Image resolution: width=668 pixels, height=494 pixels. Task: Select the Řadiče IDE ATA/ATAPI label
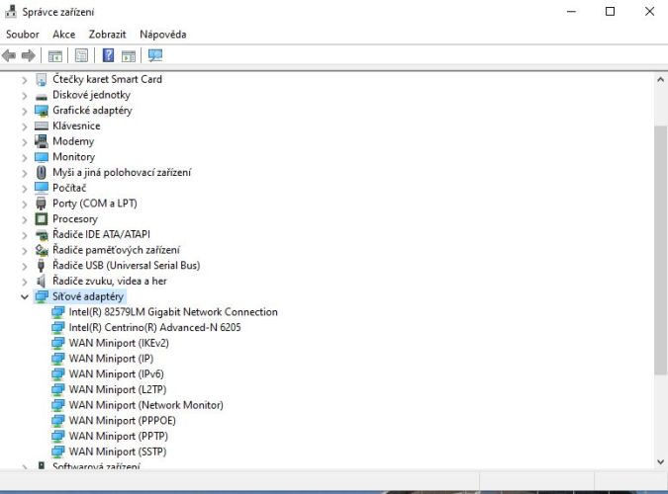pyautogui.click(x=101, y=234)
